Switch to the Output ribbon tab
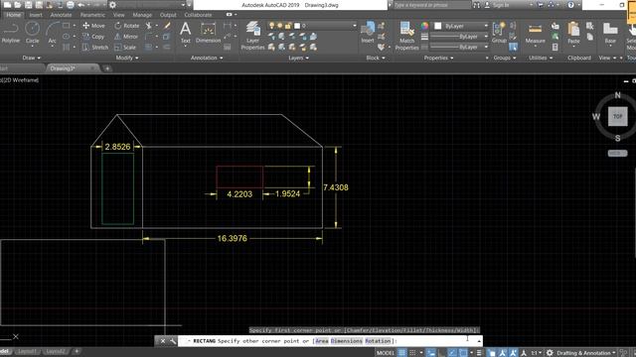 point(168,15)
